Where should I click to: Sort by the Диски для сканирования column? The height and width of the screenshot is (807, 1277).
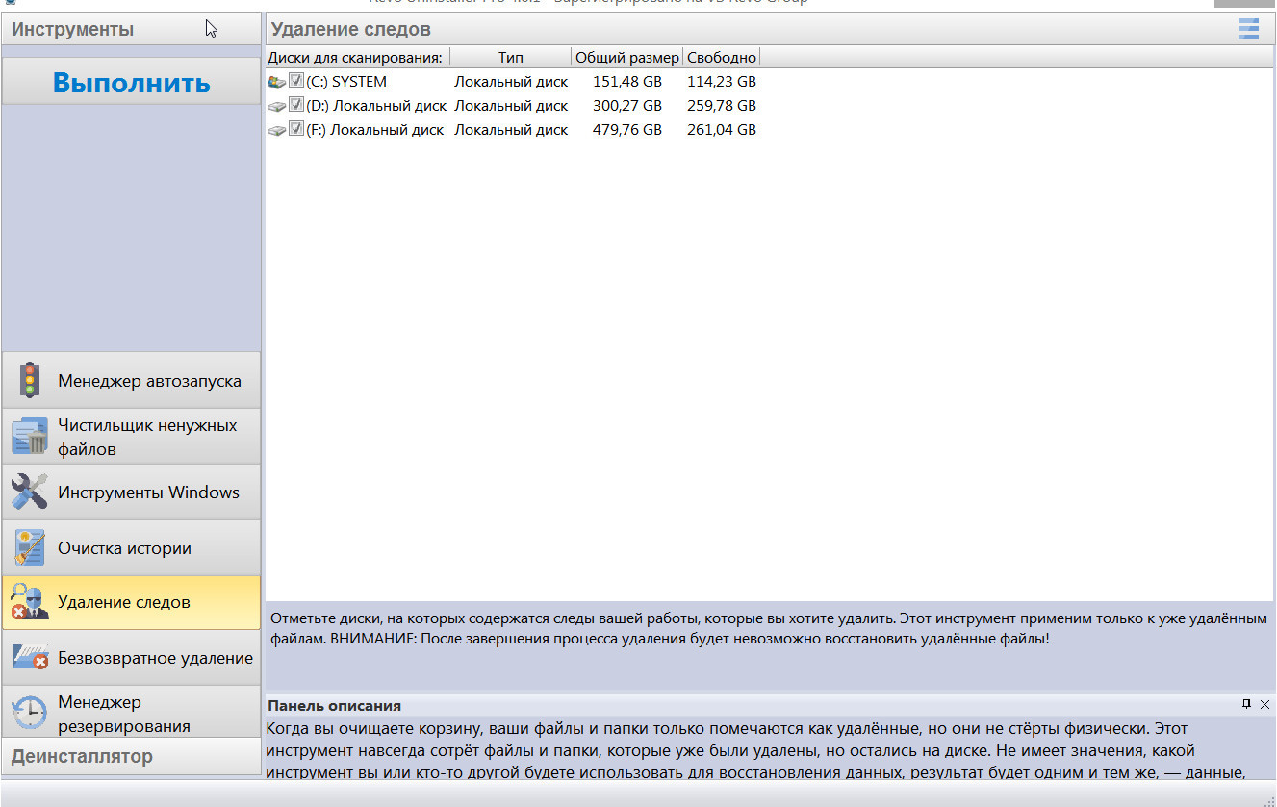357,58
